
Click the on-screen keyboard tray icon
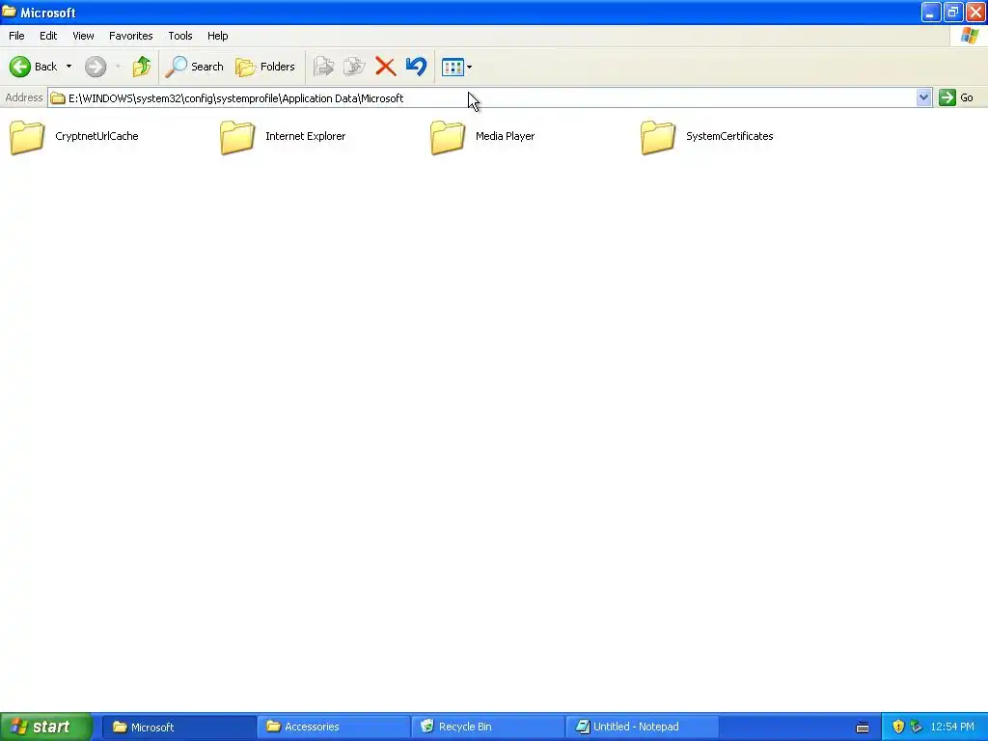(x=863, y=727)
